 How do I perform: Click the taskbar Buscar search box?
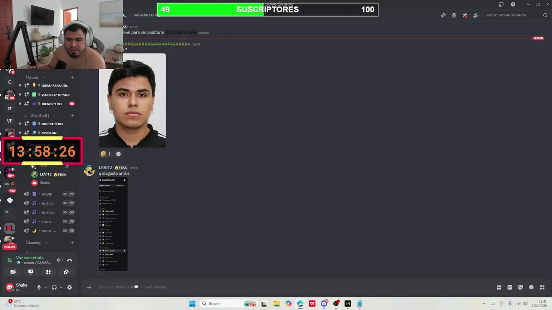[229, 304]
